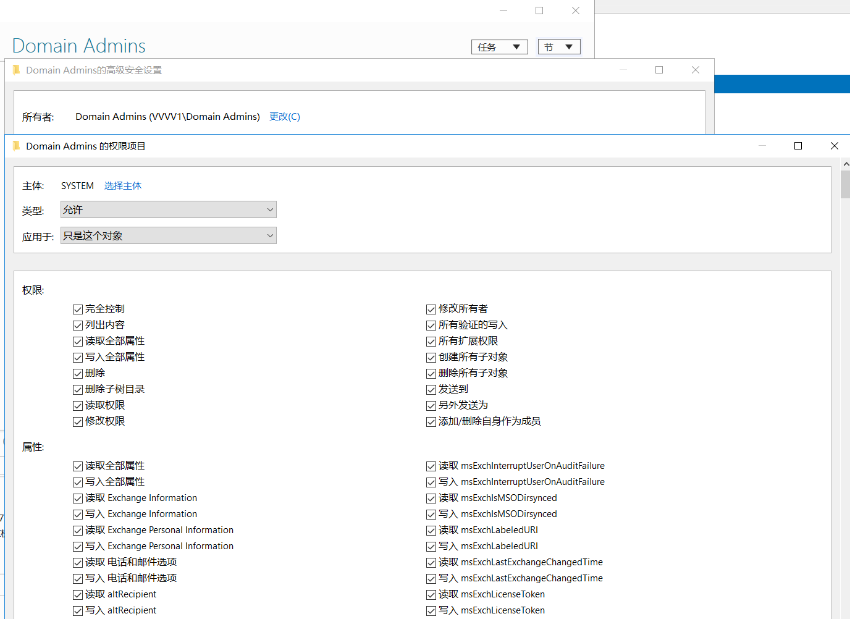Viewport: 850px width, 619px height.
Task: Click the scrollbar up arrow
Action: pos(846,164)
